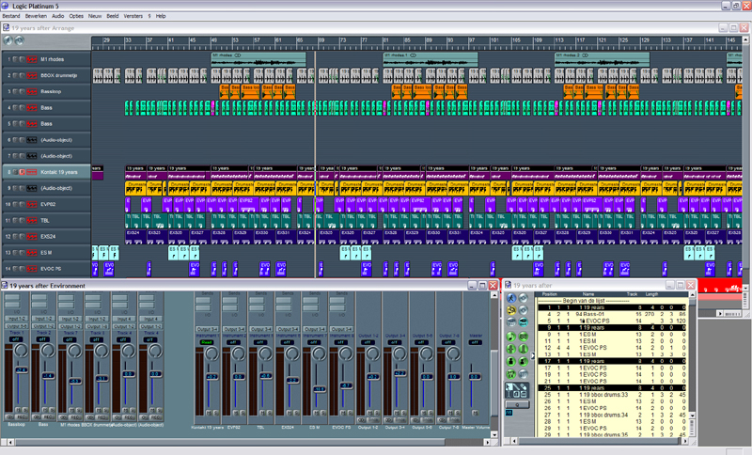Click the yellow cycle icon in event list

511,310
